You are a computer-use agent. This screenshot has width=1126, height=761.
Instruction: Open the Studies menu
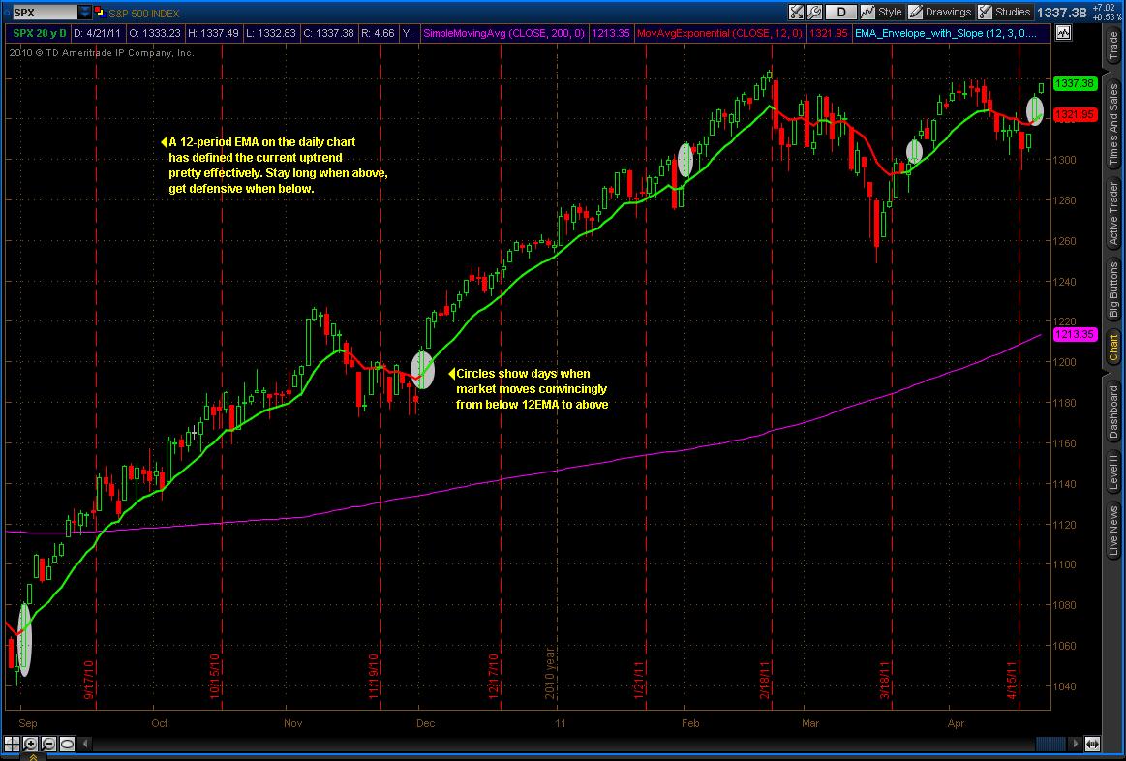[1004, 12]
